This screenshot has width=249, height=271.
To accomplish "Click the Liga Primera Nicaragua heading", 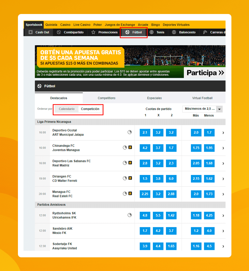I will (54, 122).
